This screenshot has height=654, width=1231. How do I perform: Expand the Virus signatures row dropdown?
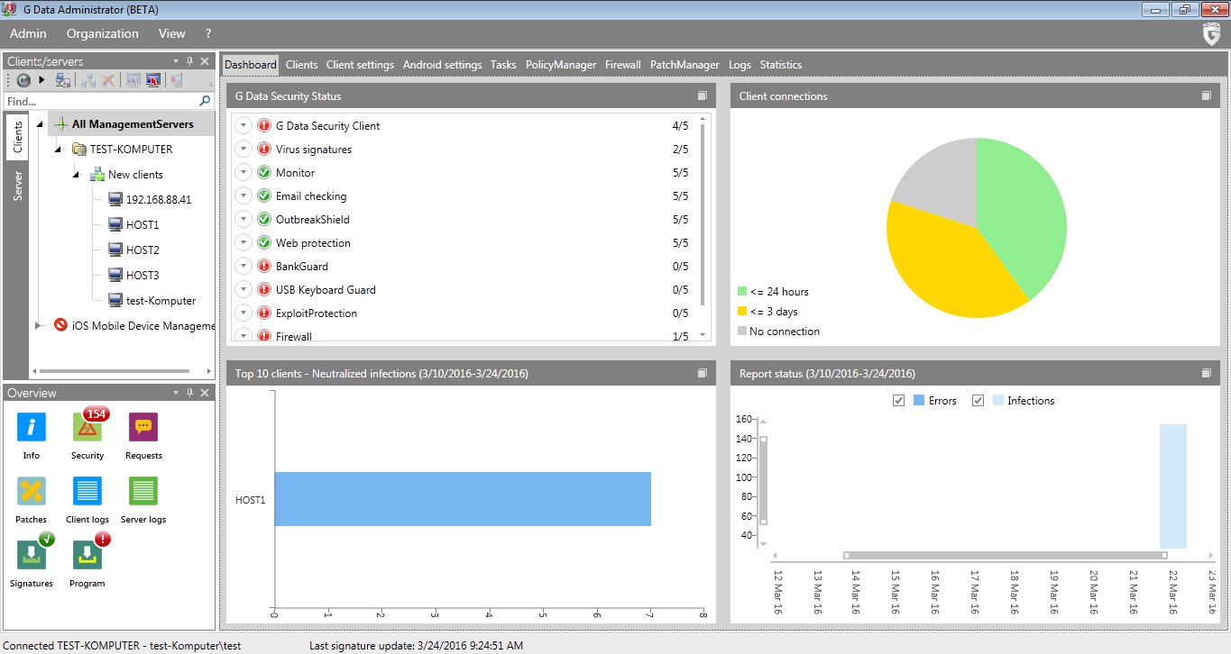(x=243, y=149)
